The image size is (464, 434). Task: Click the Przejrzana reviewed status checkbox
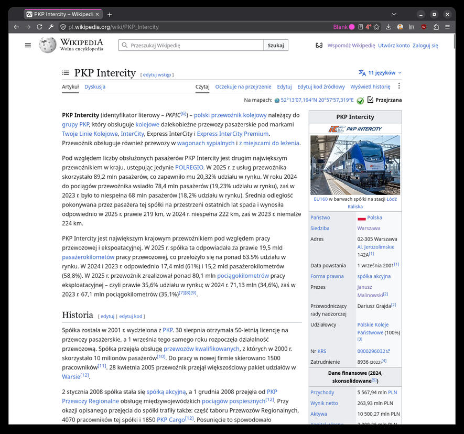370,100
